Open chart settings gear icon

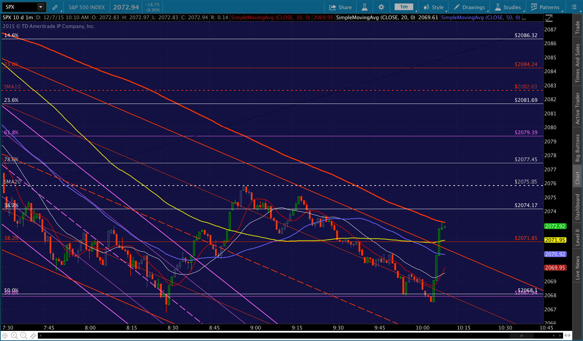(x=381, y=7)
